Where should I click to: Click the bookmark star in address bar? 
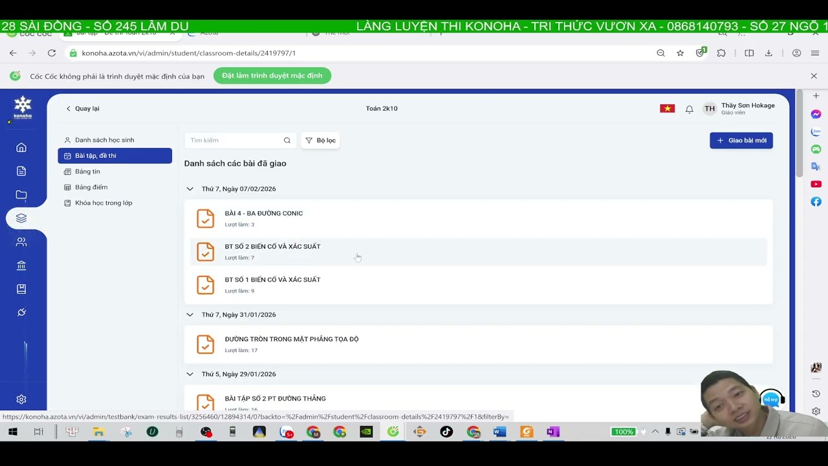point(680,53)
